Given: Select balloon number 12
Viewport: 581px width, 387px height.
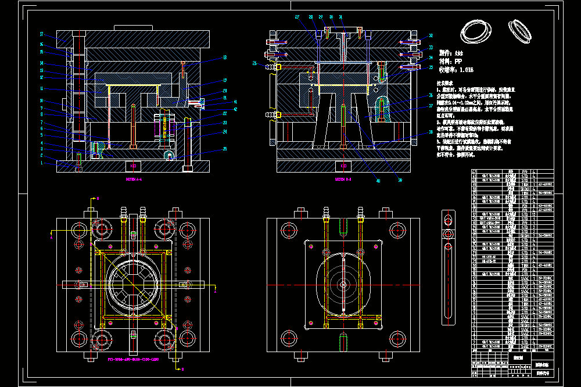Looking at the screenshot, I should coord(42,77).
